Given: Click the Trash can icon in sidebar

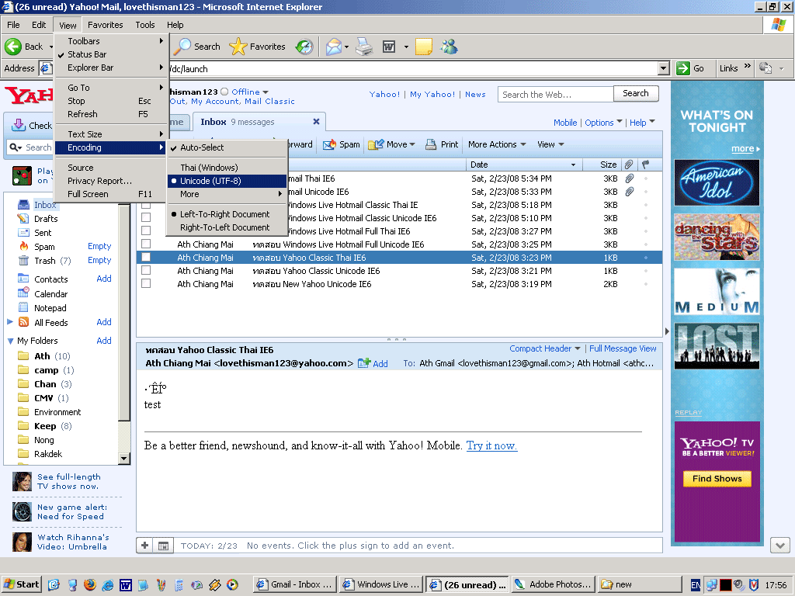Looking at the screenshot, I should [x=23, y=261].
